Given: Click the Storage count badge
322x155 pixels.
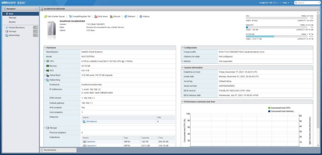Looking at the screenshot, I should pyautogui.click(x=36, y=31).
